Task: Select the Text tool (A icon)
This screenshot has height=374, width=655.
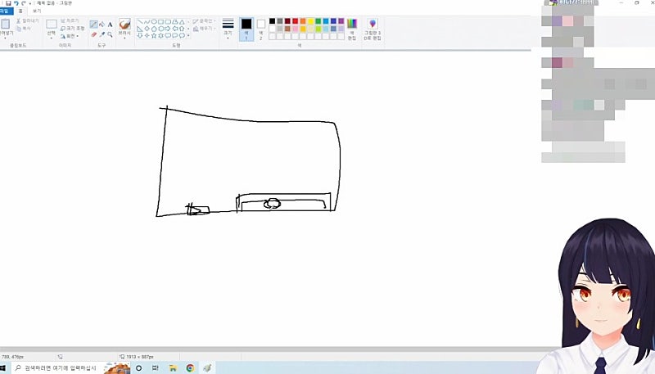Action: 110,25
